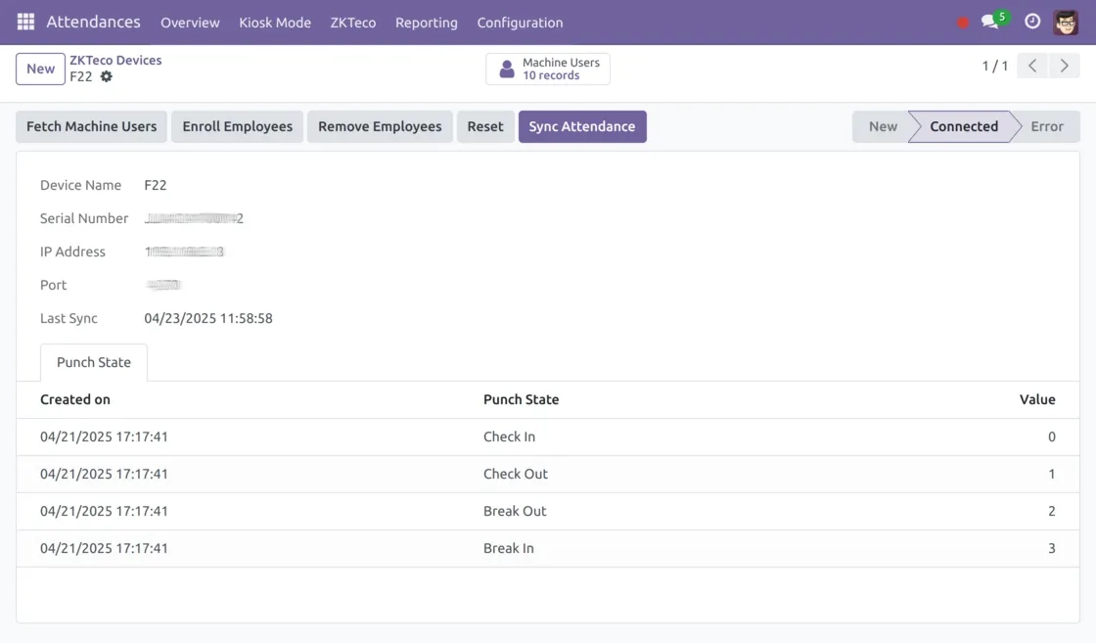Open the activities clock icon

(1032, 22)
